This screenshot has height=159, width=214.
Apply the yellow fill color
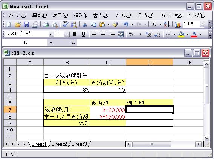[x=181, y=34]
